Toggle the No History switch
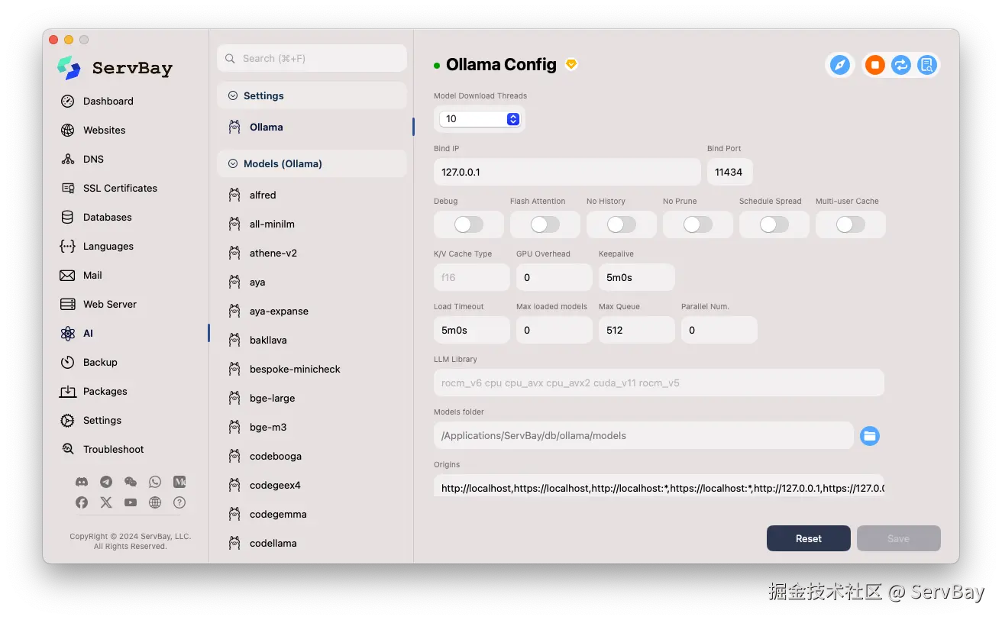 click(x=622, y=224)
